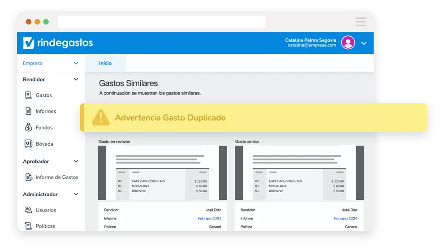Click the Informes document icon
Image resolution: width=448 pixels, height=246 pixels.
coord(28,111)
